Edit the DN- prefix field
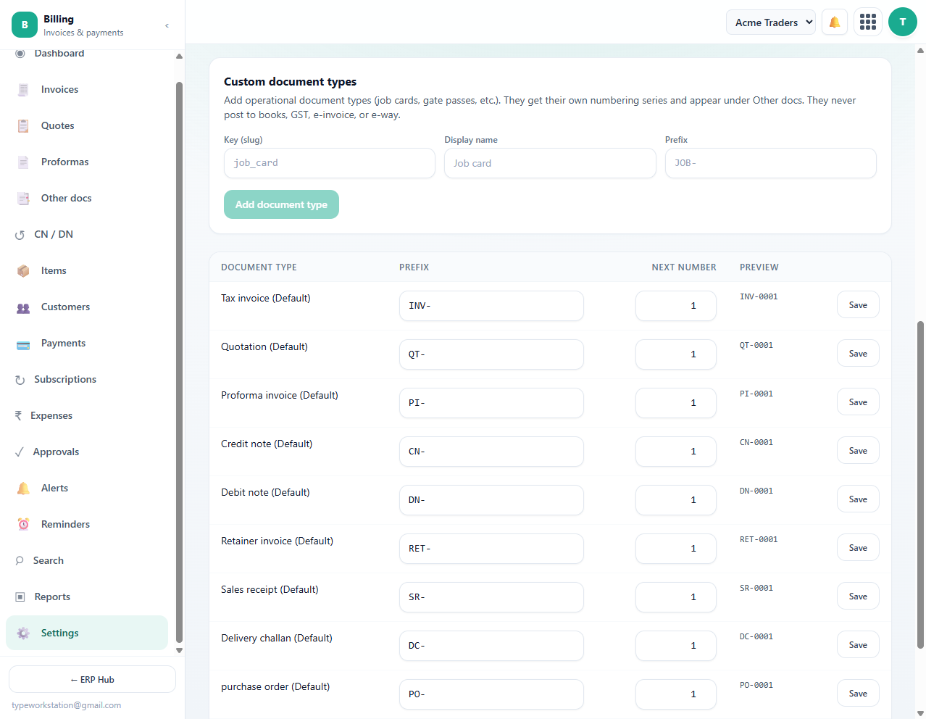This screenshot has height=719, width=926. coord(491,500)
